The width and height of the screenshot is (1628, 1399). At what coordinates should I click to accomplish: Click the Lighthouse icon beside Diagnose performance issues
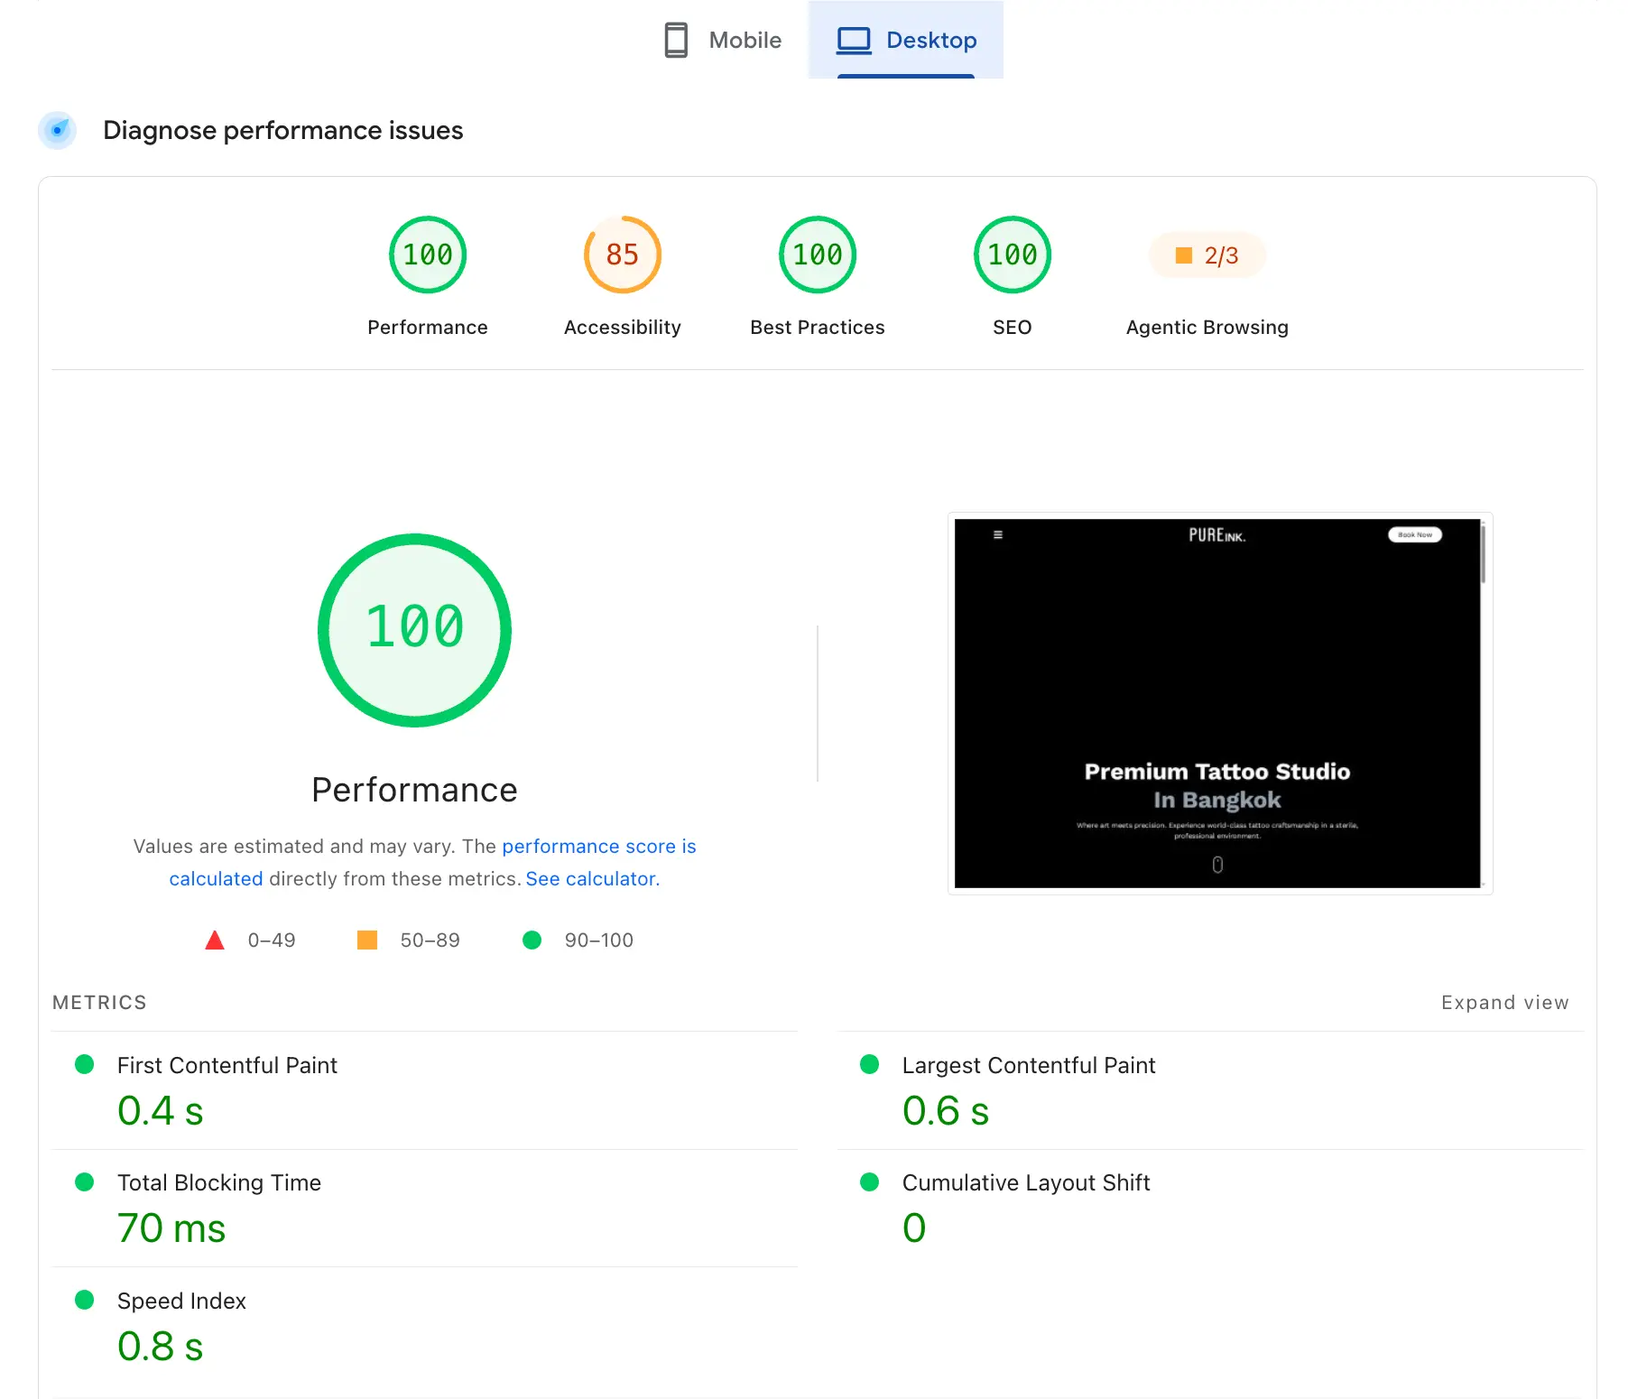[x=58, y=130]
